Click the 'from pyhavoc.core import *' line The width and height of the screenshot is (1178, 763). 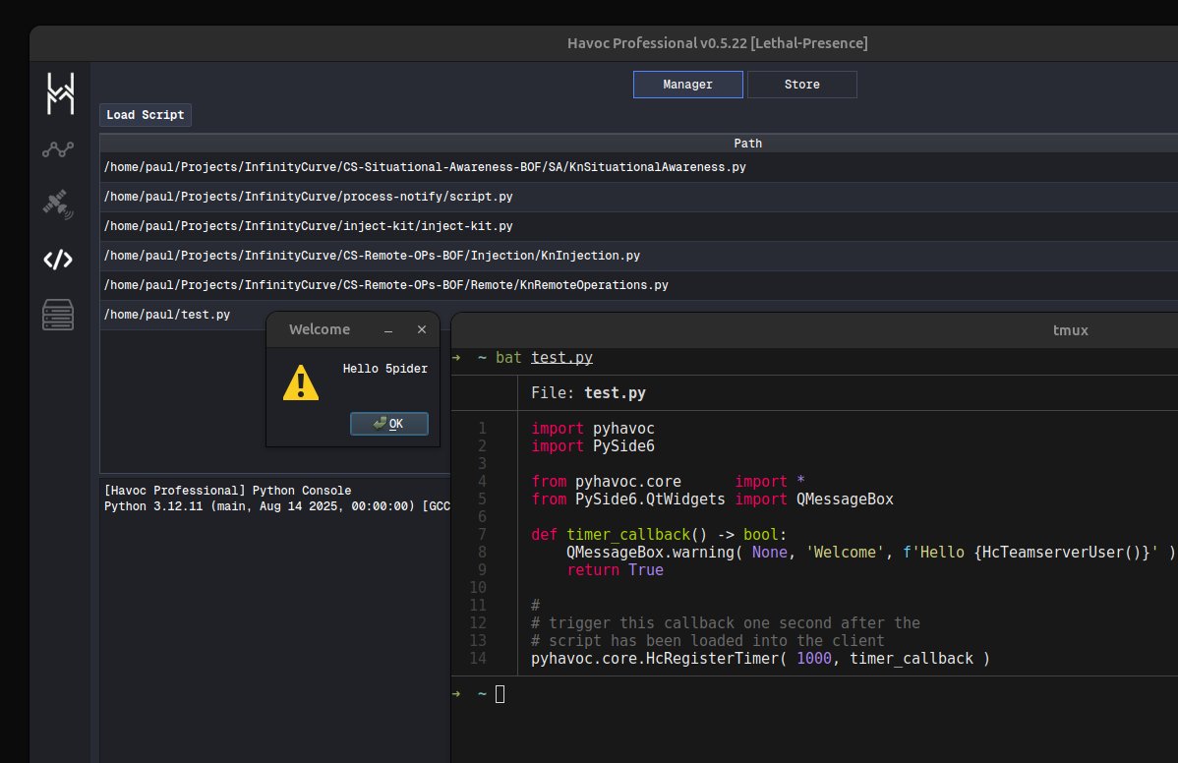(668, 482)
